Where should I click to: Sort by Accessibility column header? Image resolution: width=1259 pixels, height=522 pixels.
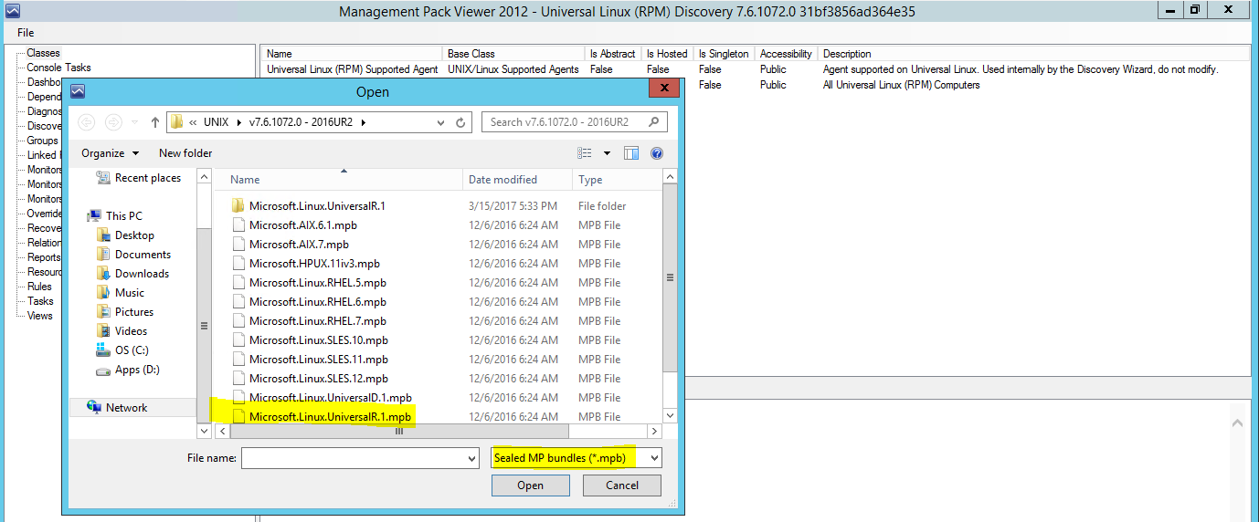tap(786, 54)
